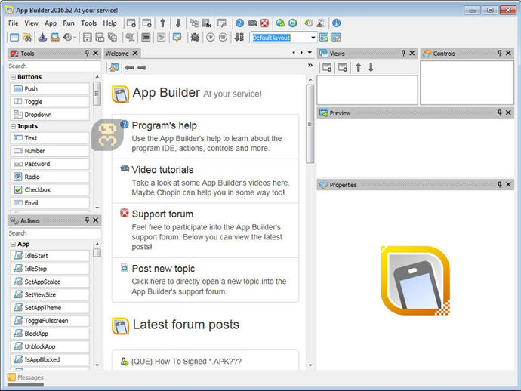
Task: Click the edit layout pencil icon
Action: [336, 38]
